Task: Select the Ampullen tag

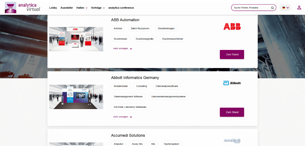Action: [119, 144]
